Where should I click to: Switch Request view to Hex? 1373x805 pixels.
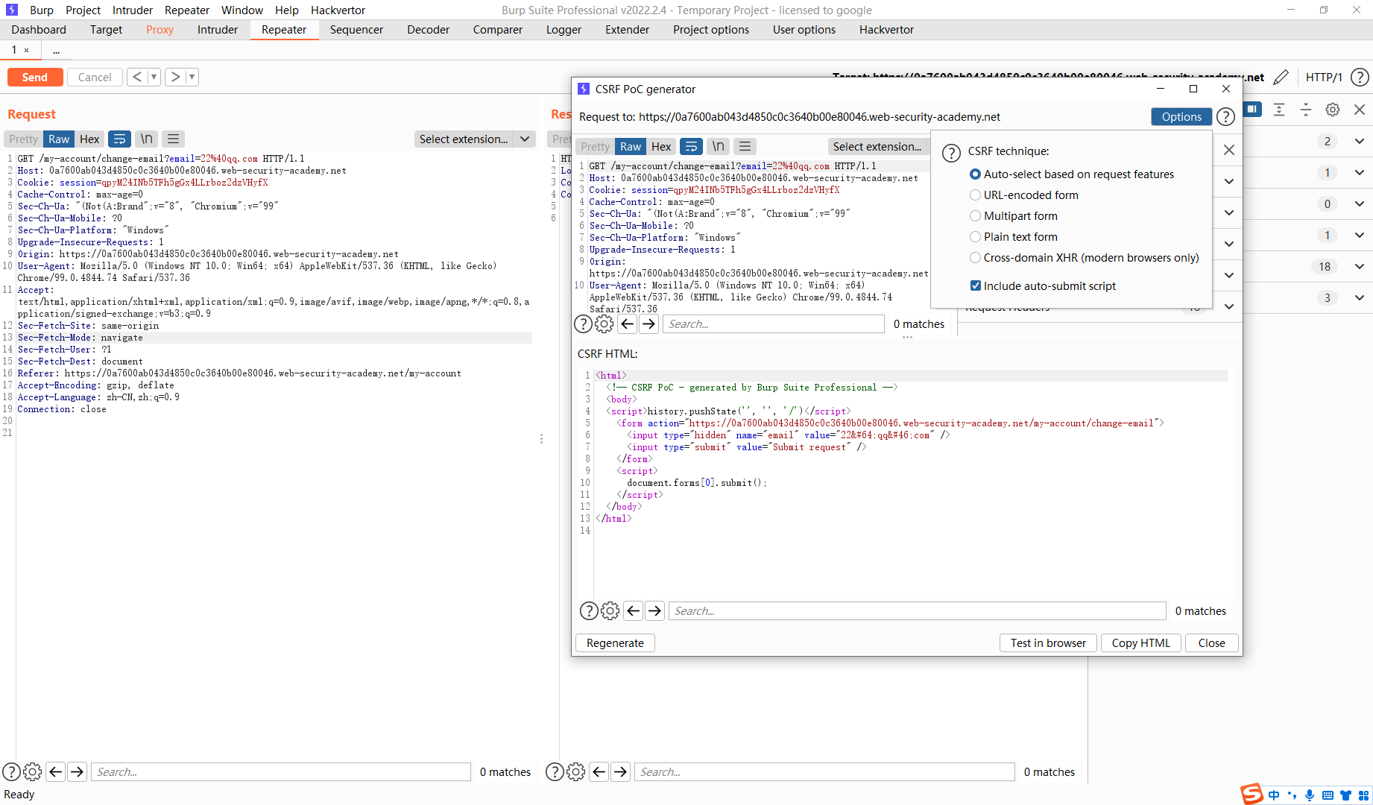pyautogui.click(x=89, y=139)
